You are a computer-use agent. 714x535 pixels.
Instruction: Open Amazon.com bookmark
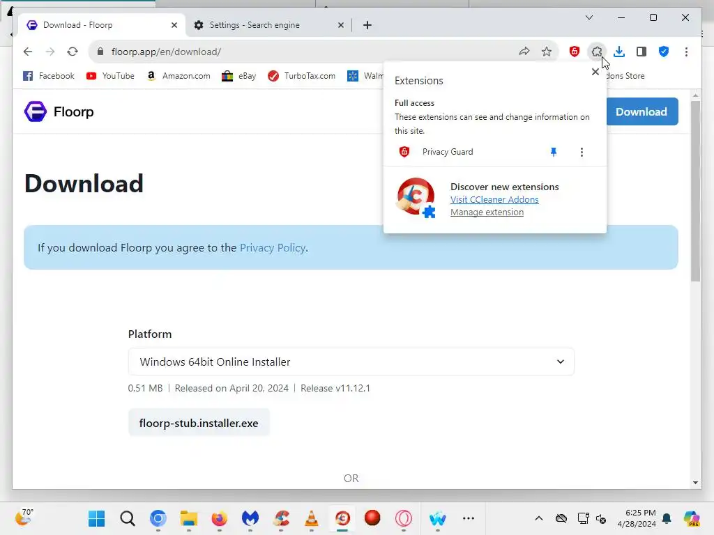178,75
